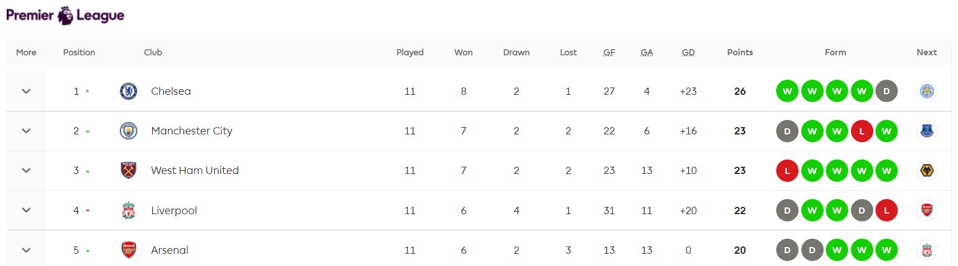Click Liverpool's red loss form badge
Image resolution: width=958 pixels, height=266 pixels.
pyautogui.click(x=887, y=210)
